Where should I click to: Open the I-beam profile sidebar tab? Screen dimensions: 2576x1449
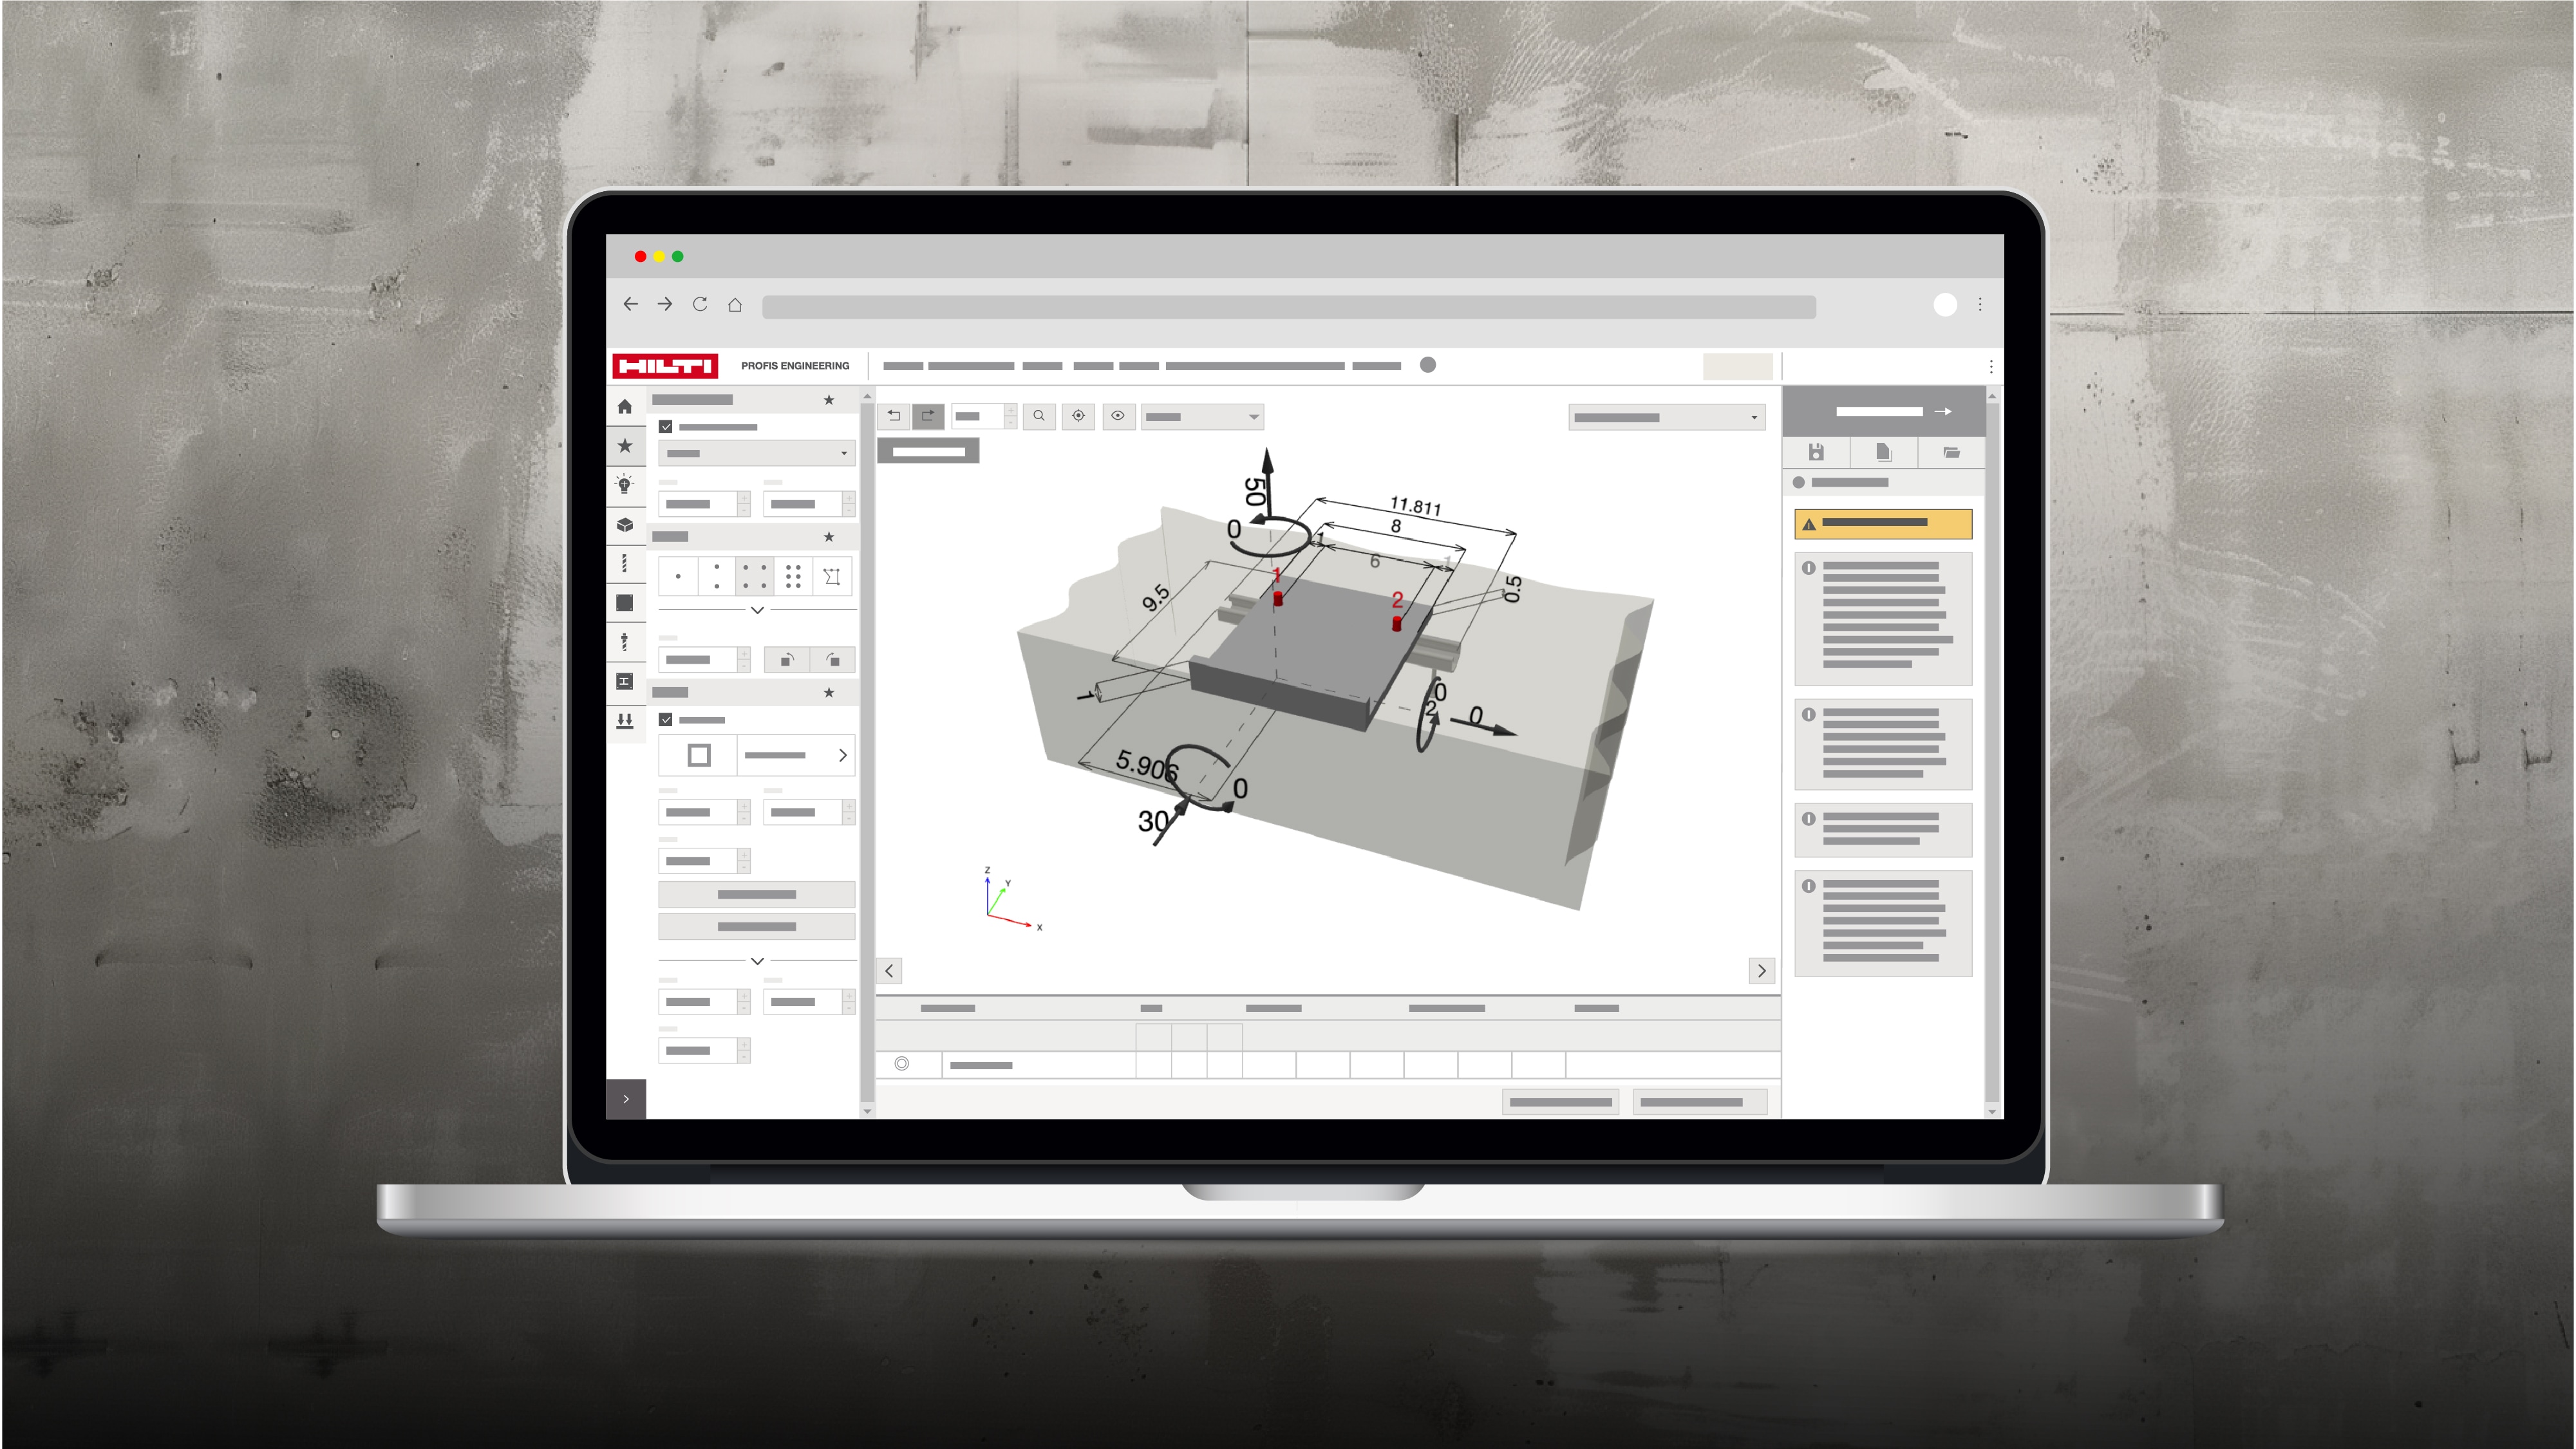click(x=625, y=681)
